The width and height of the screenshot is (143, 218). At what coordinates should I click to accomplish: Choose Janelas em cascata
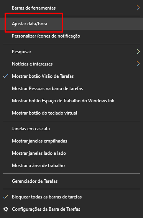coord(71,129)
